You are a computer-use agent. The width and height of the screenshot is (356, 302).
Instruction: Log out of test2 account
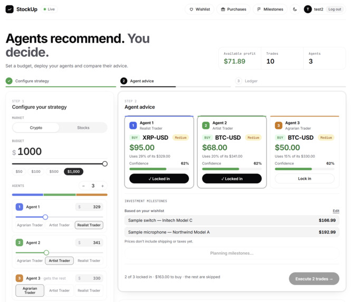click(x=335, y=9)
